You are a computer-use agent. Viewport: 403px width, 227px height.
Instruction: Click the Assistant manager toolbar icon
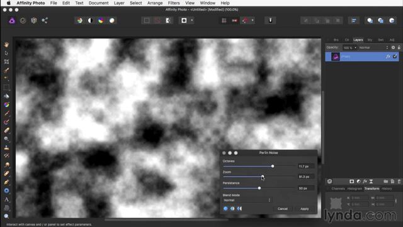[270, 21]
